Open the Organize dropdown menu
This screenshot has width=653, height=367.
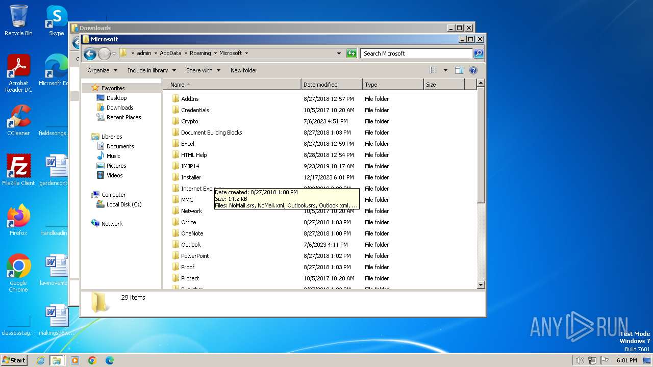102,70
